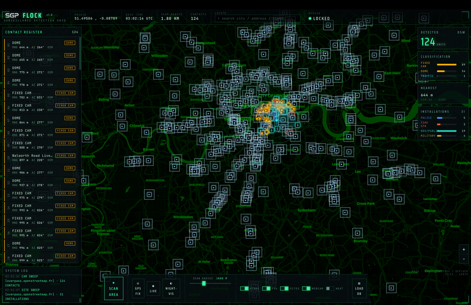The image size is (471, 305).
Task: Toggle the Rings overlay switch
Action: point(245,288)
